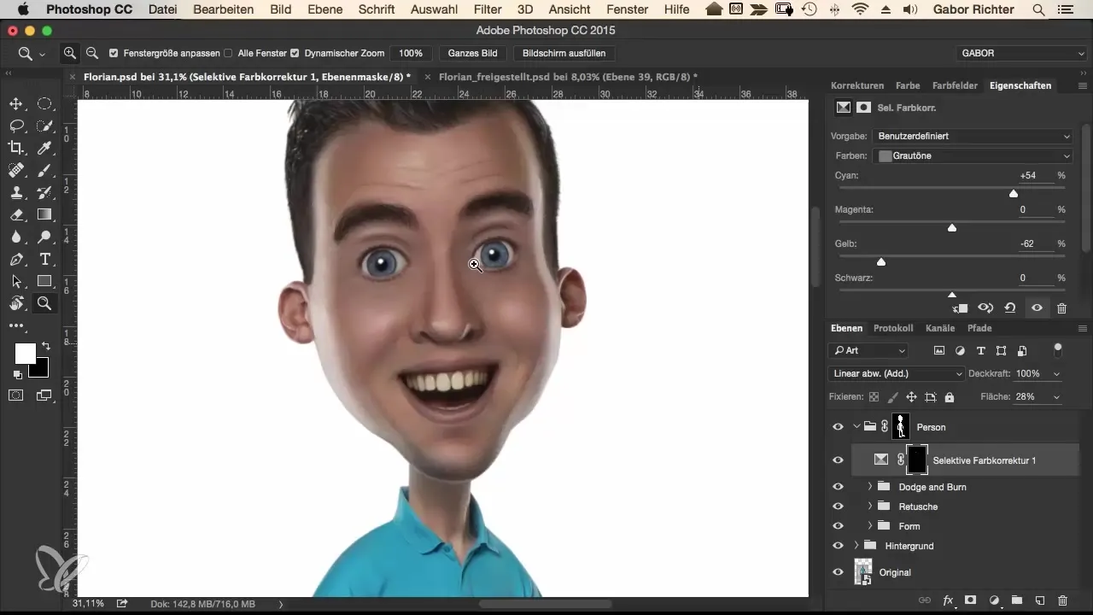This screenshot has height=615, width=1093.
Task: Hide Selektive Farbkorrektur 1 layer
Action: pyautogui.click(x=838, y=460)
